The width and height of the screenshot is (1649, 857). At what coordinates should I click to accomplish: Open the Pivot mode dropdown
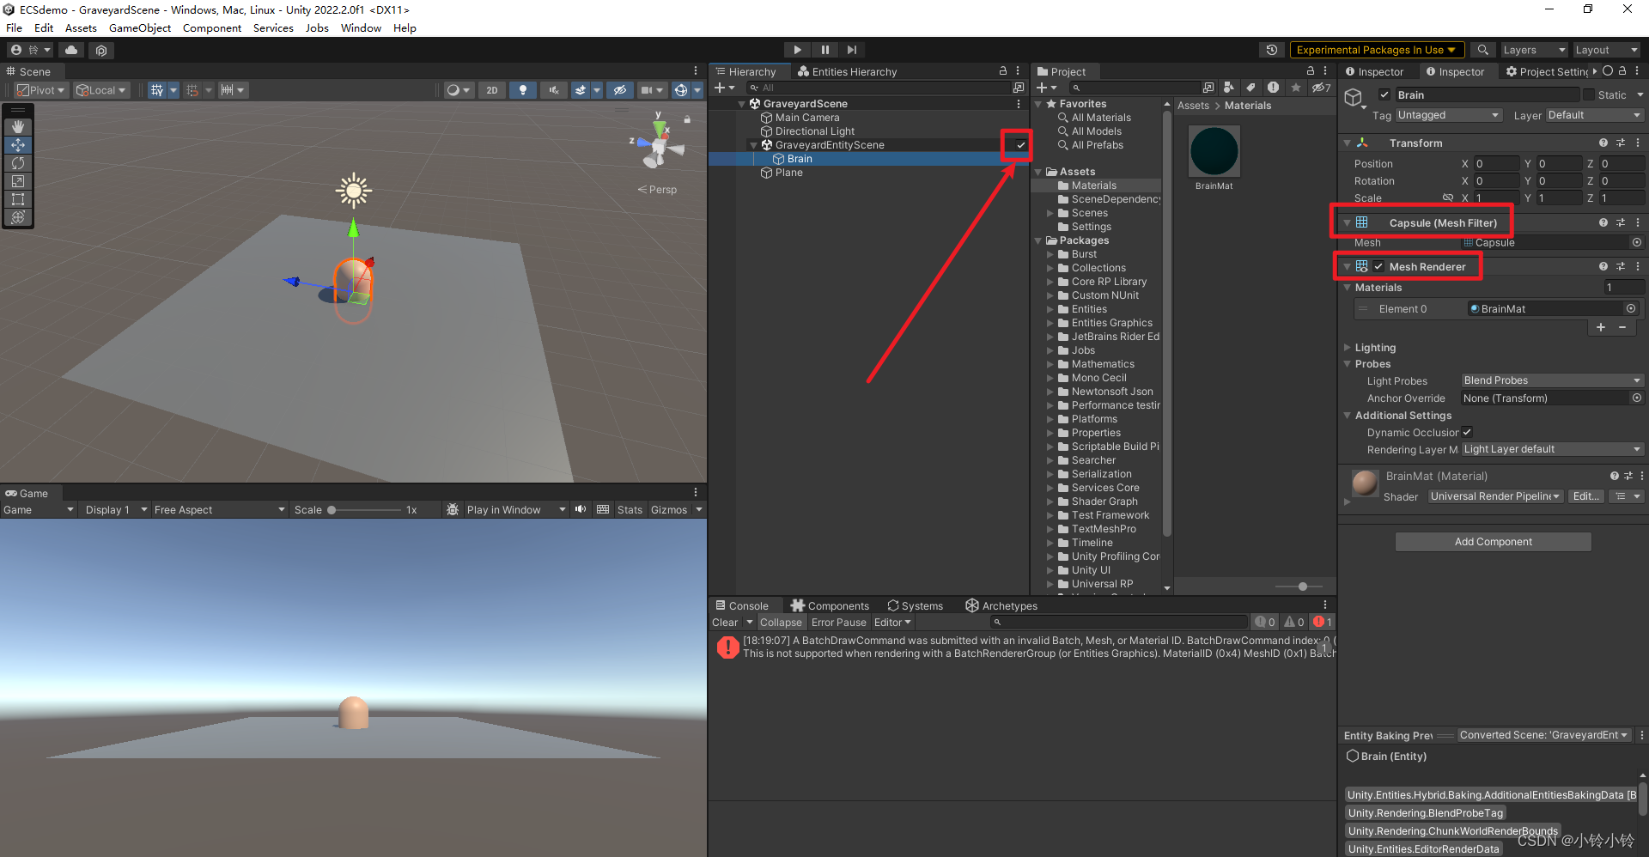42,90
